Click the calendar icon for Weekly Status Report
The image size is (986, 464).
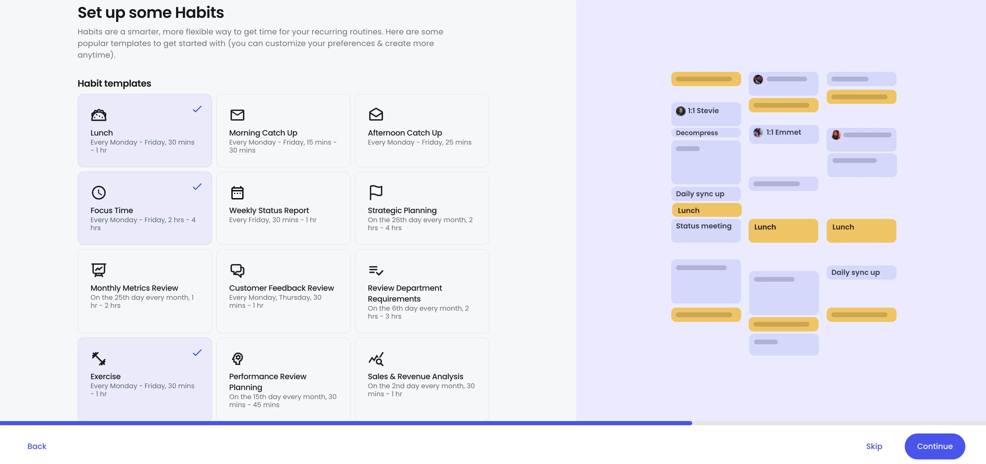tap(237, 193)
